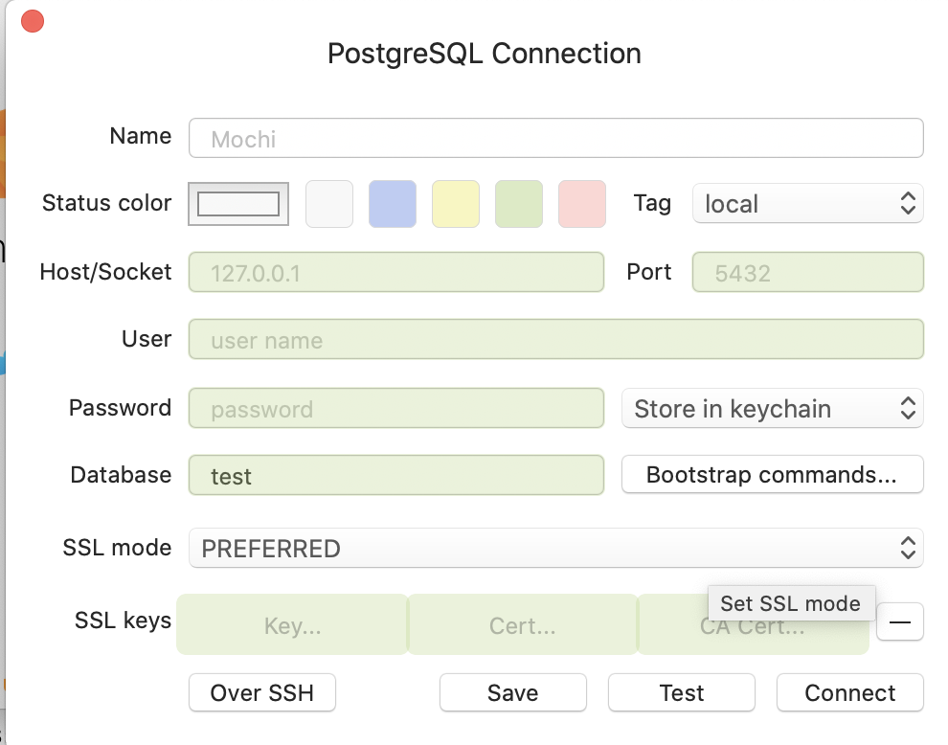Click the Bootstrap commands button
The height and width of the screenshot is (745, 948).
772,475
